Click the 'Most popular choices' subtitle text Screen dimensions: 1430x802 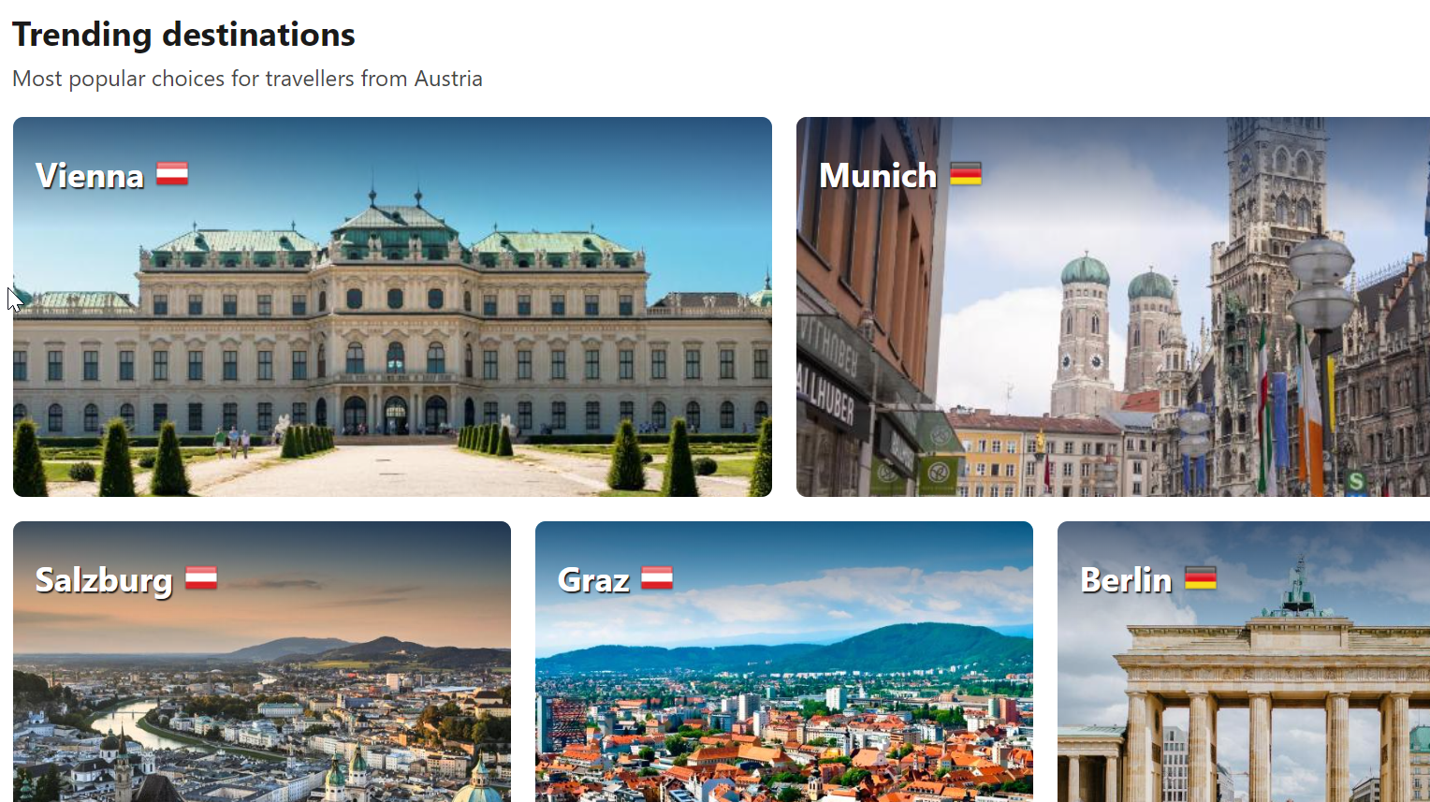[247, 79]
